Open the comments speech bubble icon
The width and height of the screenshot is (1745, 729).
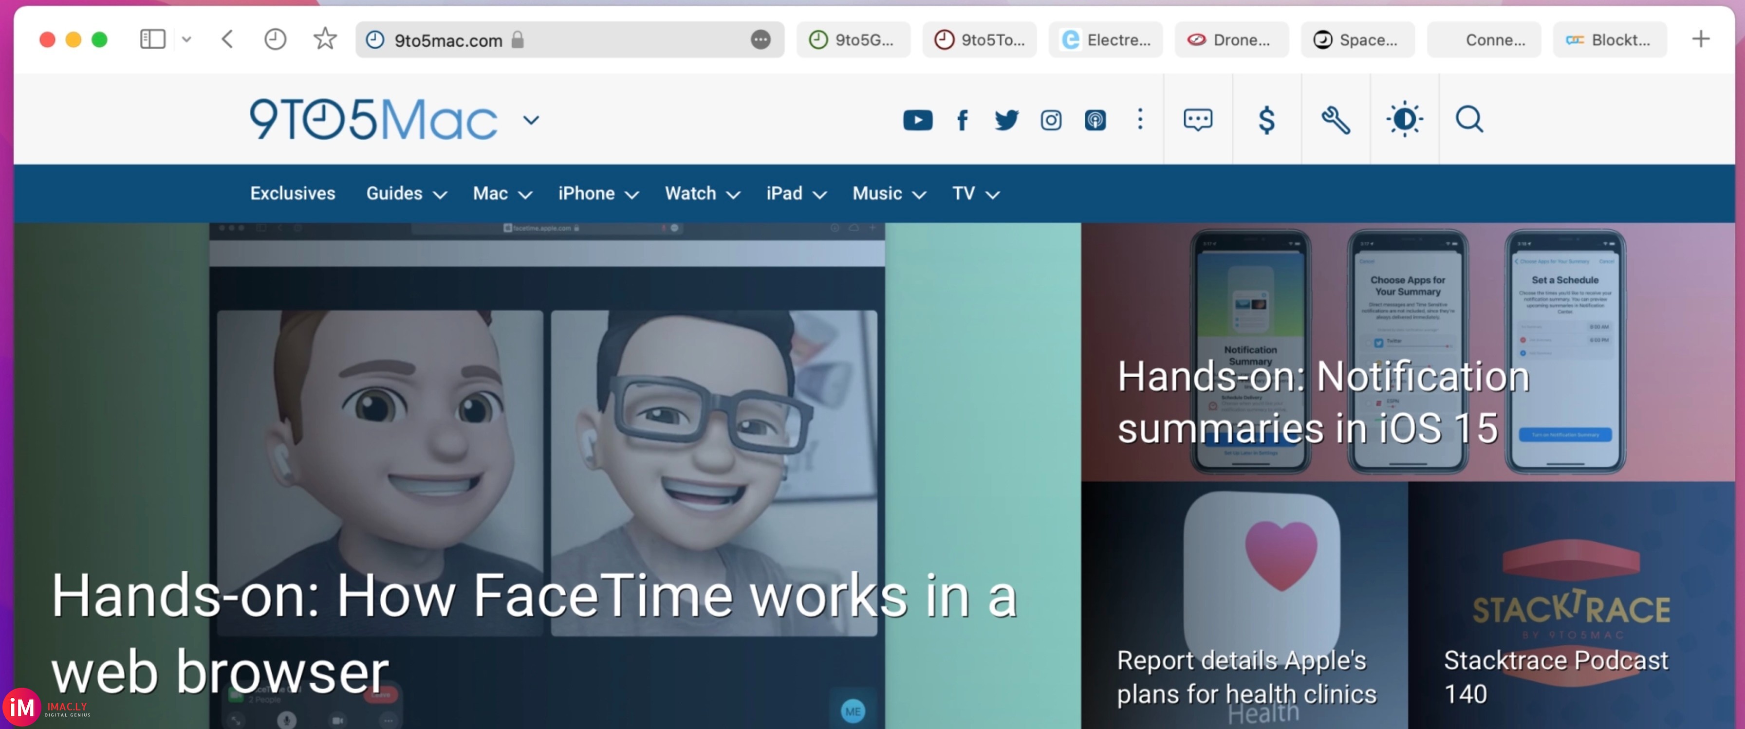click(x=1198, y=120)
